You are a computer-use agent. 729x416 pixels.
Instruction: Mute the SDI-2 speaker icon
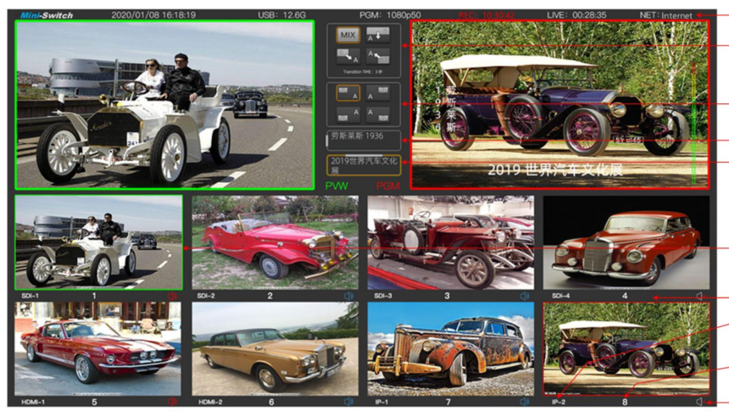(x=348, y=296)
